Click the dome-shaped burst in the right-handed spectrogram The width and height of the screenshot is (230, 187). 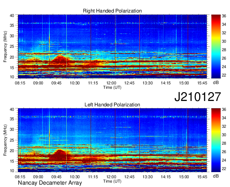click(60, 60)
